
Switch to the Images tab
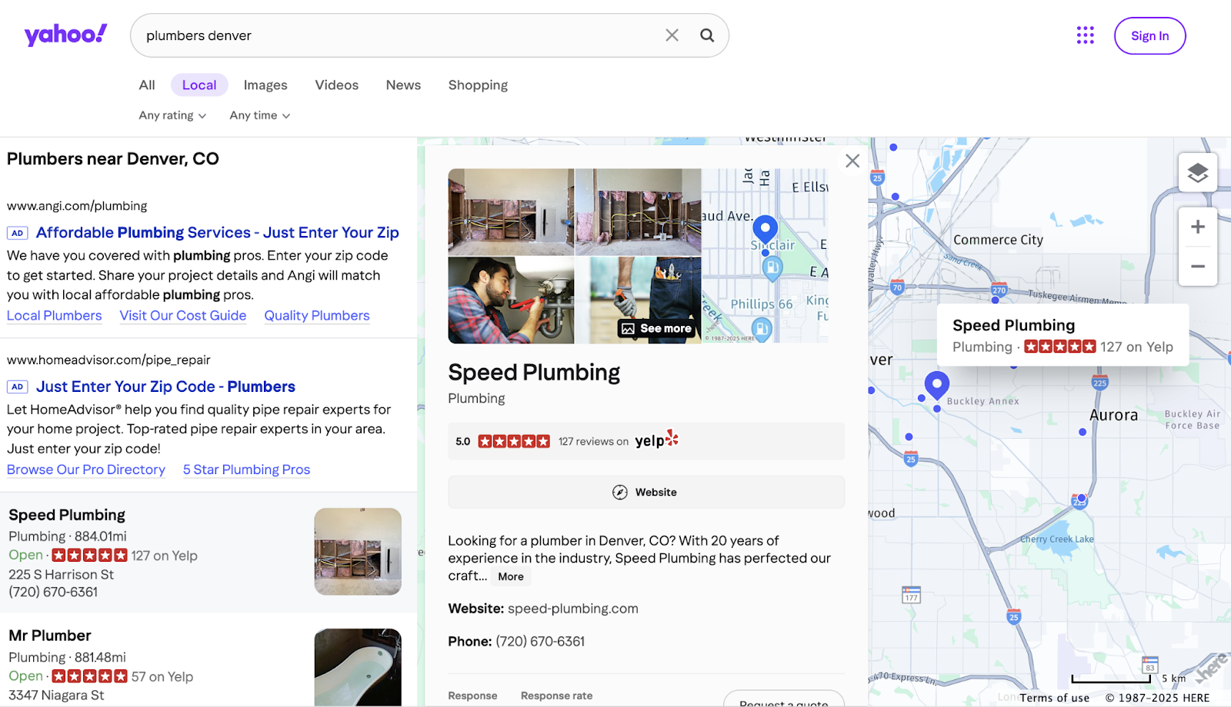(x=265, y=85)
